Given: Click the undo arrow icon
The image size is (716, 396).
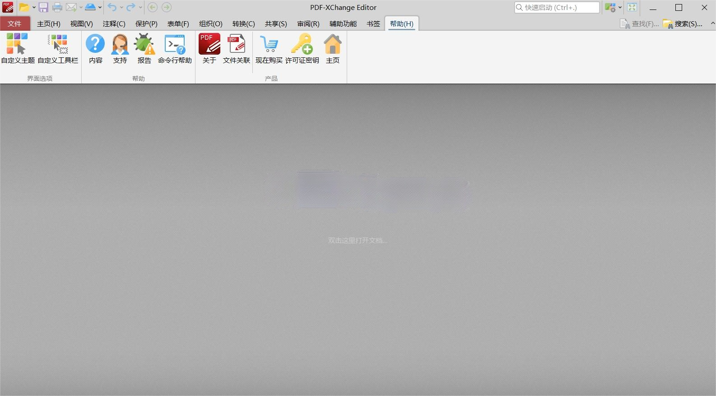Looking at the screenshot, I should click(x=112, y=7).
